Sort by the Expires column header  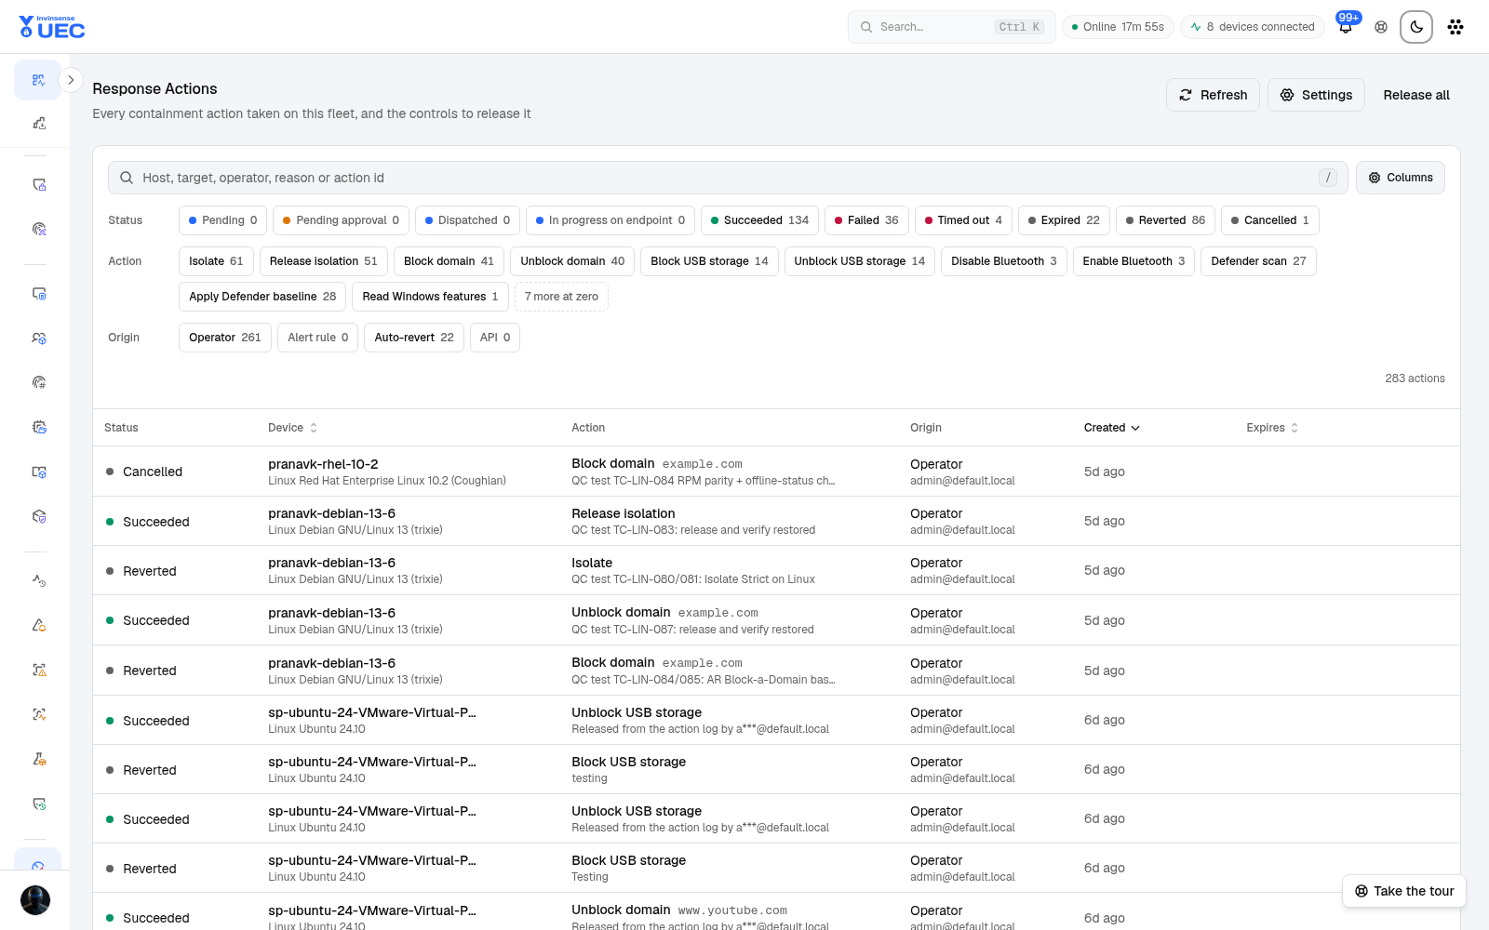(1272, 428)
